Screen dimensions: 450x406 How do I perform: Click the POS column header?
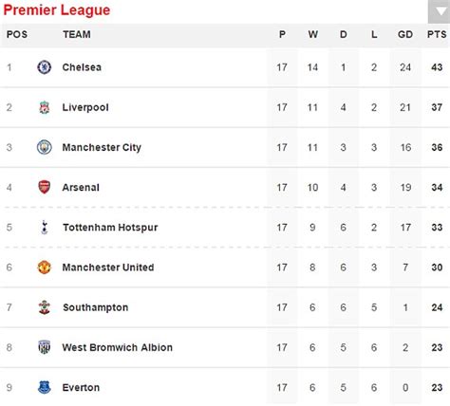pyautogui.click(x=17, y=34)
